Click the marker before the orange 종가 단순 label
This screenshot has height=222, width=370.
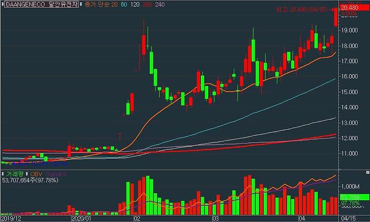[81, 4]
